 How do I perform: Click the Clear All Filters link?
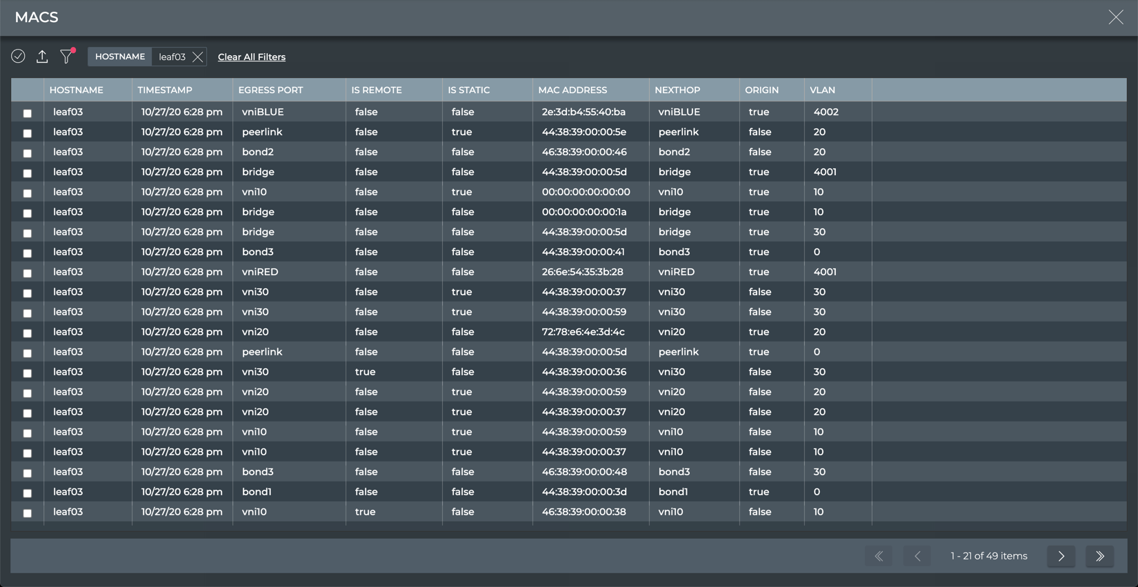[x=252, y=57]
